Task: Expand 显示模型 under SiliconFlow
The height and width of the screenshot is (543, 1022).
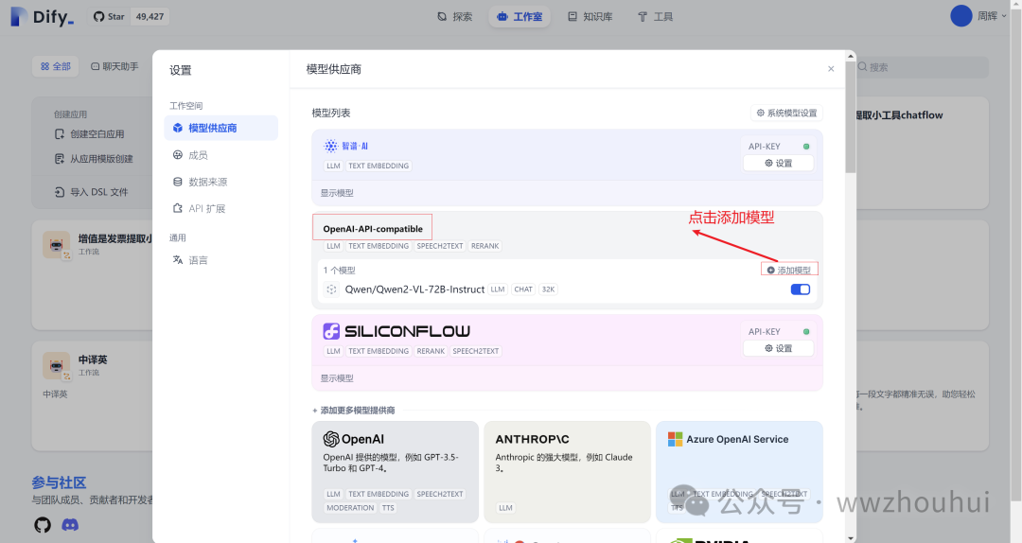Action: click(x=336, y=378)
